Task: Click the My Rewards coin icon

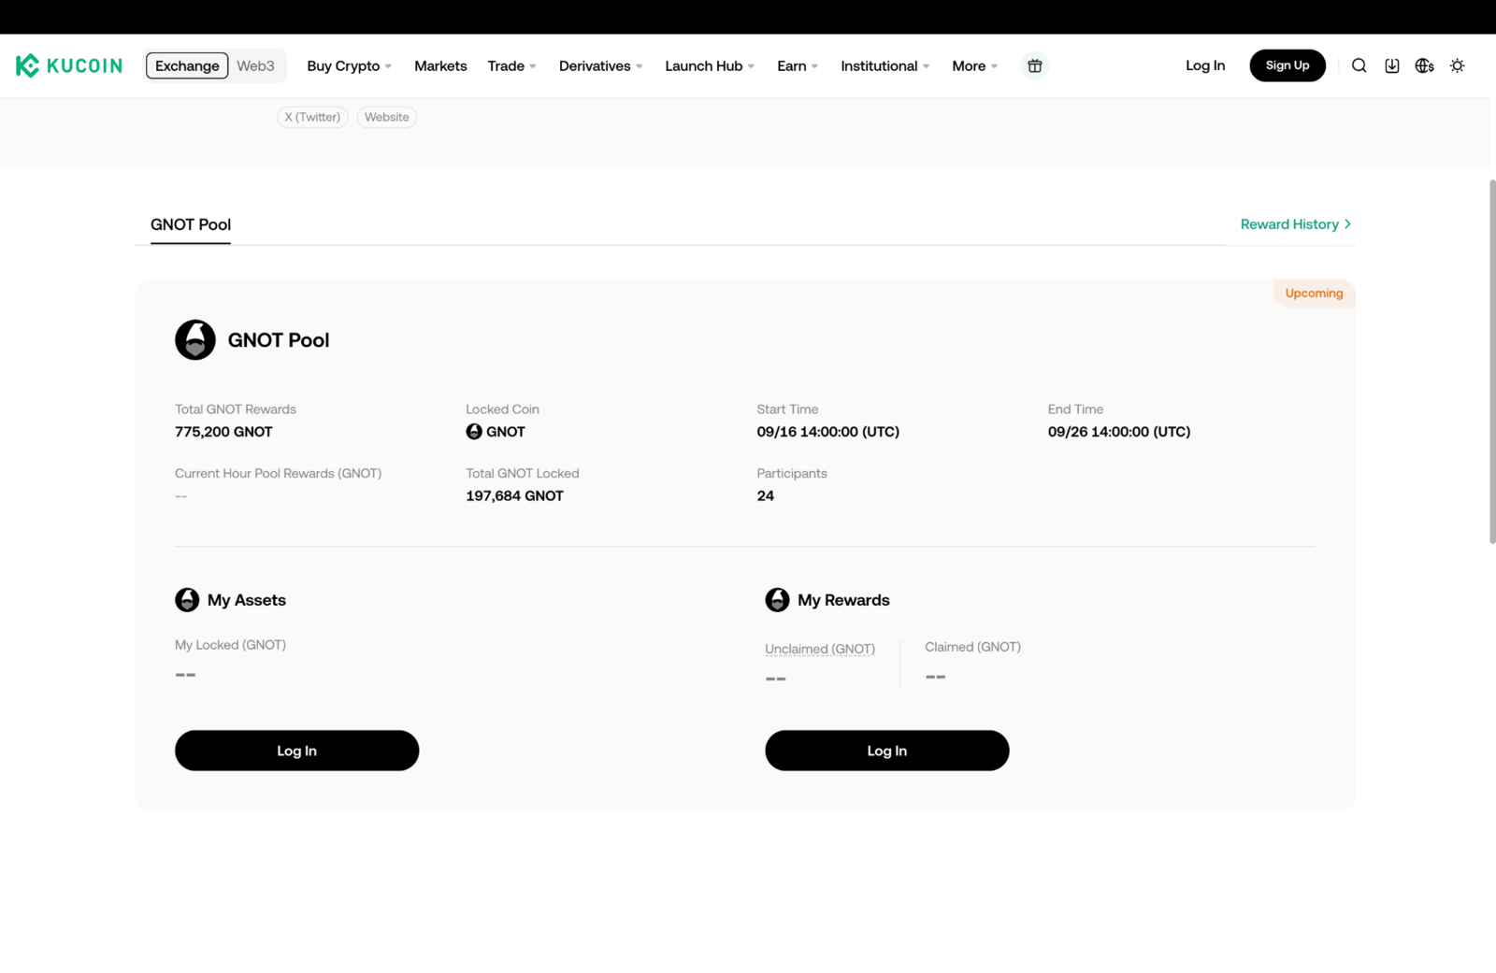Action: click(x=777, y=600)
